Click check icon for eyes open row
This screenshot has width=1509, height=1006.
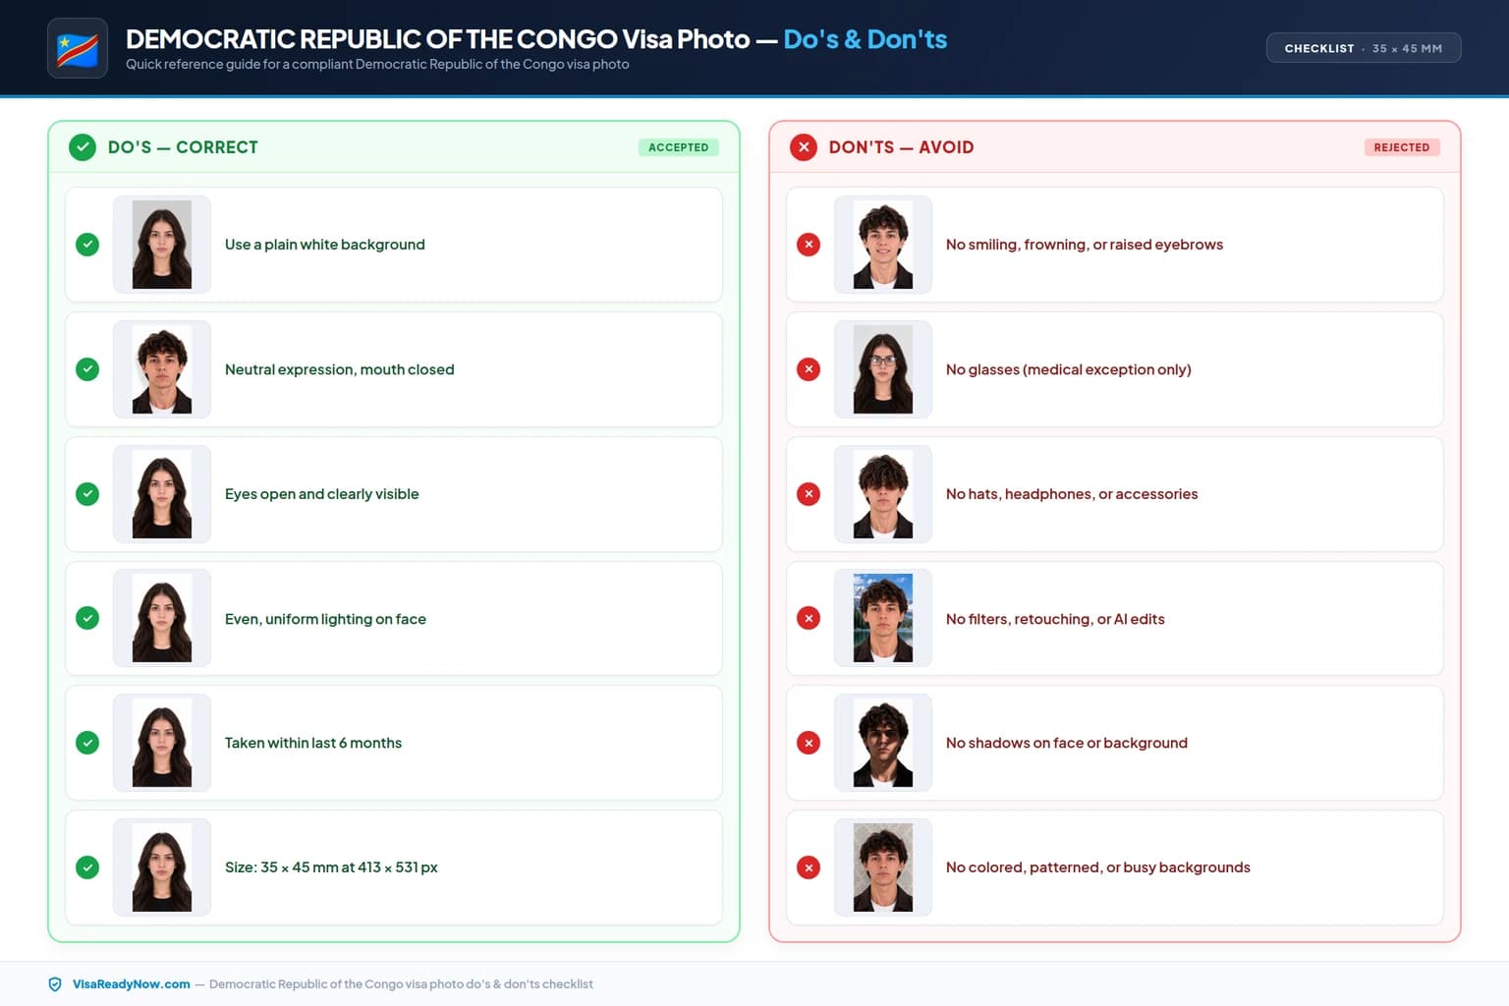87,494
